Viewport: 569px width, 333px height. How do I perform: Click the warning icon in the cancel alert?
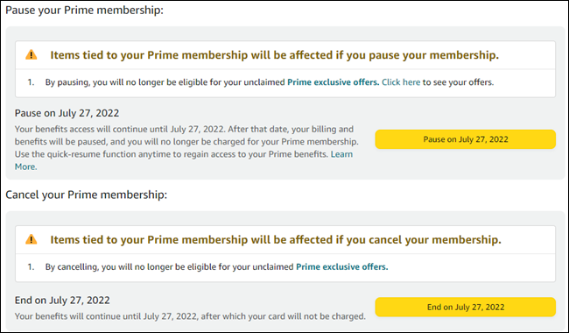coord(32,240)
